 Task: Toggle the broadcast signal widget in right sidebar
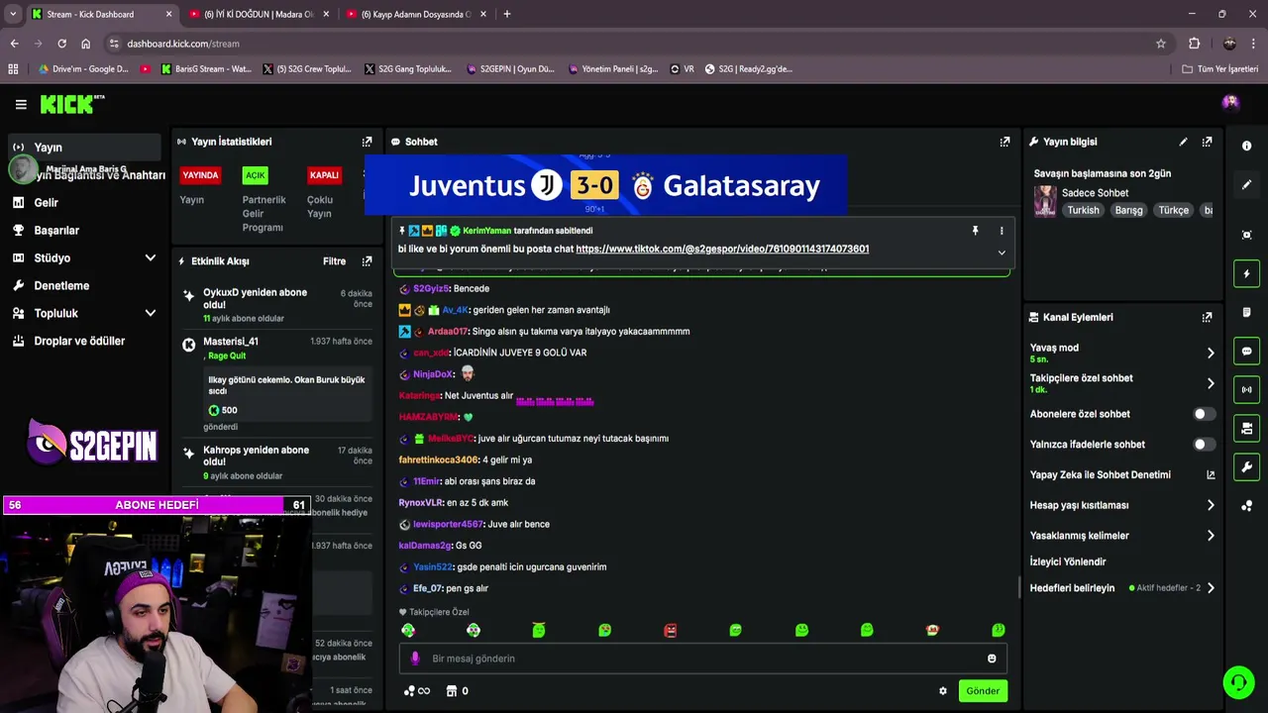[1246, 389]
